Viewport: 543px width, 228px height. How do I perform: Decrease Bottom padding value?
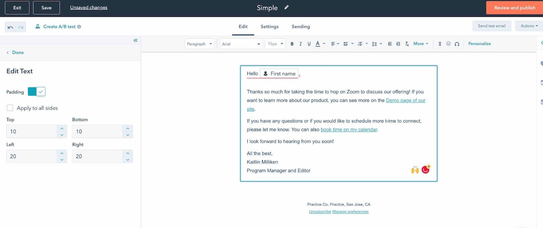tap(128, 135)
